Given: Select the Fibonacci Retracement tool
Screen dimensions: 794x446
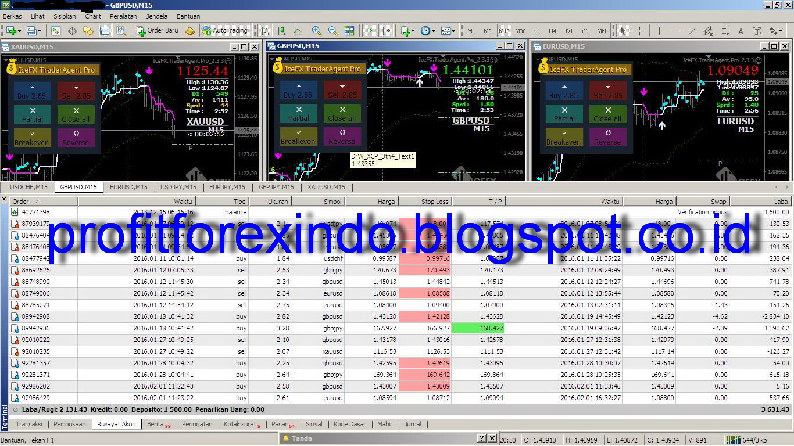Looking at the screenshot, I should click(724, 31).
